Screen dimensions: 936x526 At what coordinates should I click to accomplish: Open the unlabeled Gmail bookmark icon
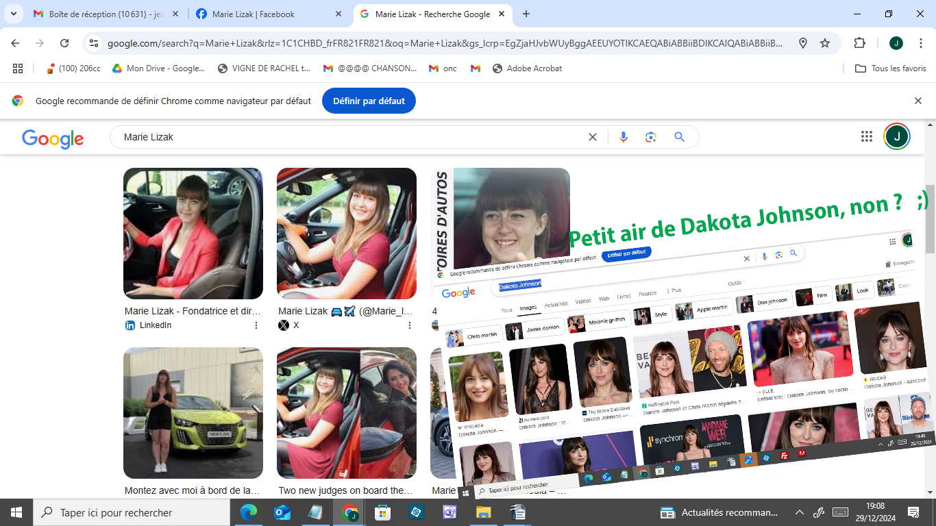click(476, 68)
